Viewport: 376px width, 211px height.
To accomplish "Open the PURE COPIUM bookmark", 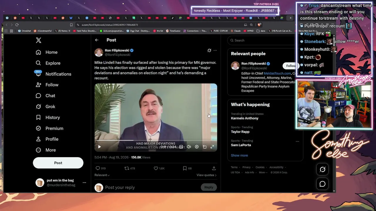I will pos(218,31).
